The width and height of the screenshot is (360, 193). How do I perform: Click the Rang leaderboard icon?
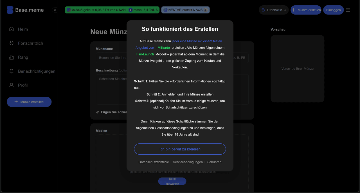tap(11, 57)
